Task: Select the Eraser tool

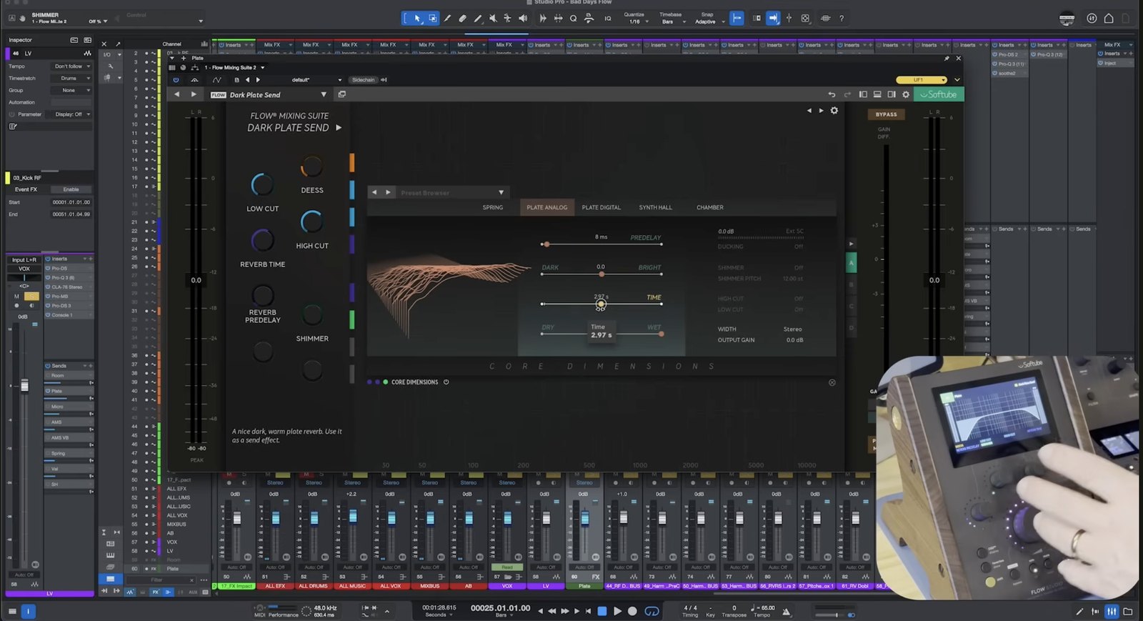Action: [462, 19]
